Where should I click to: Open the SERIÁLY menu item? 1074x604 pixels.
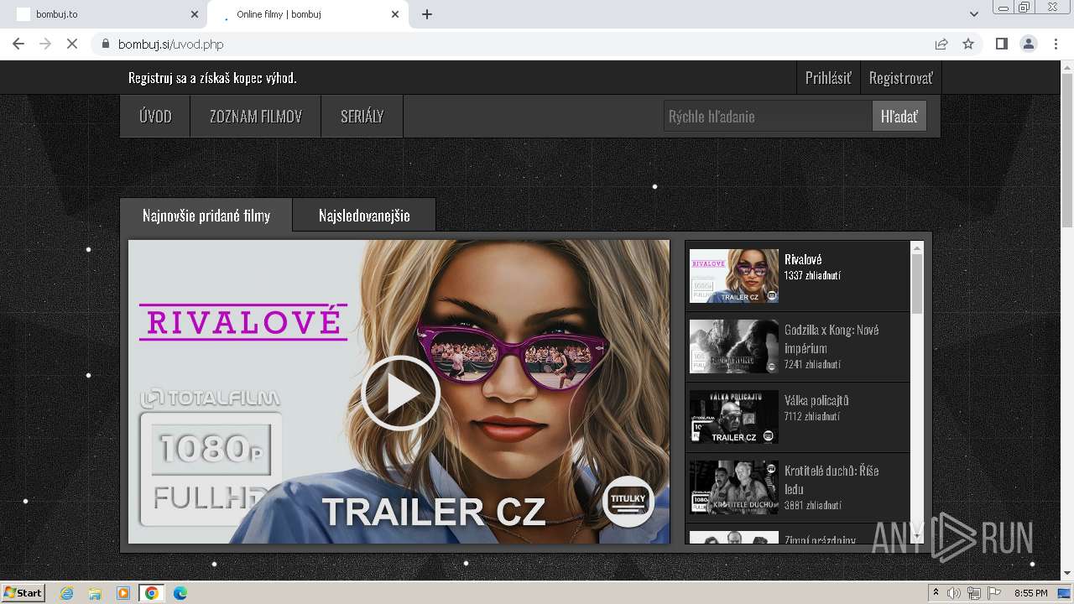pos(362,117)
